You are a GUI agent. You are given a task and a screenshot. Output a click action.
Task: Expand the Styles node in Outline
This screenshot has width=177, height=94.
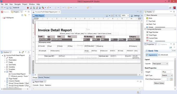click(x=5, y=58)
